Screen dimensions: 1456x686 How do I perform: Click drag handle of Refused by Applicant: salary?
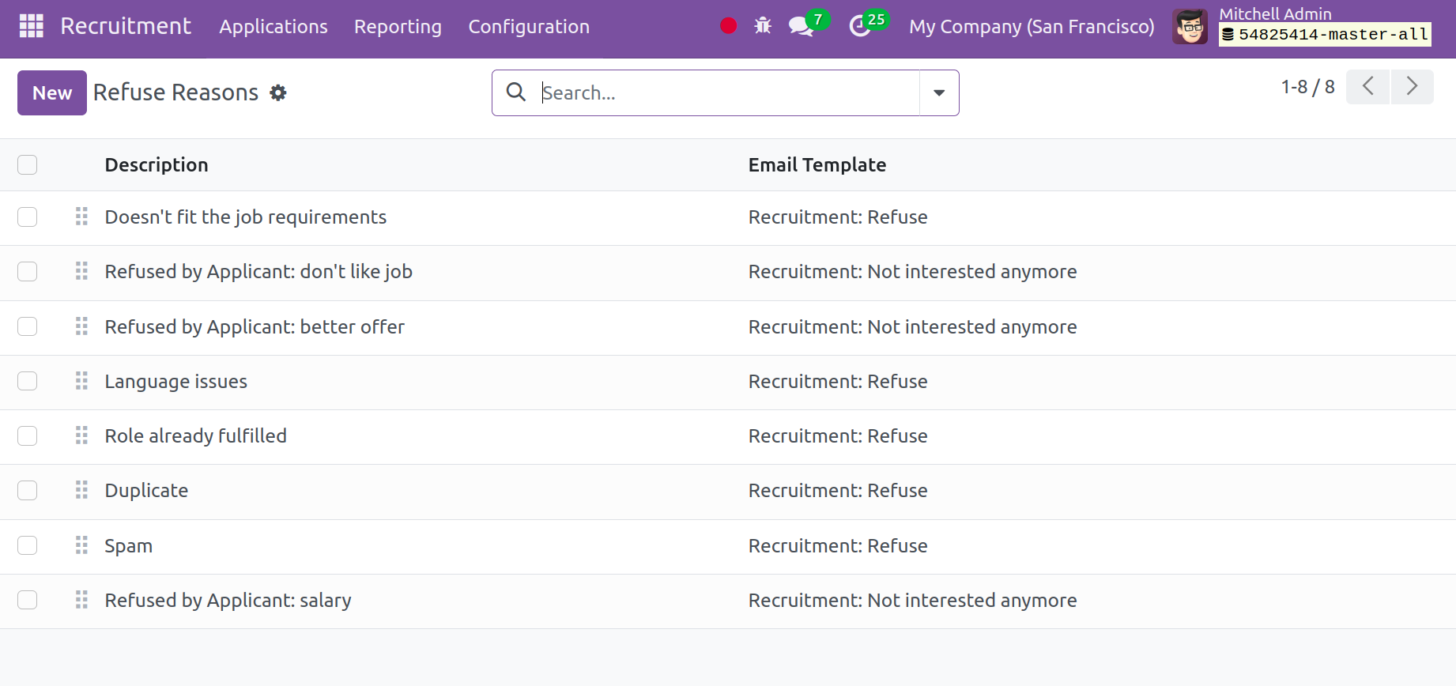pos(81,600)
